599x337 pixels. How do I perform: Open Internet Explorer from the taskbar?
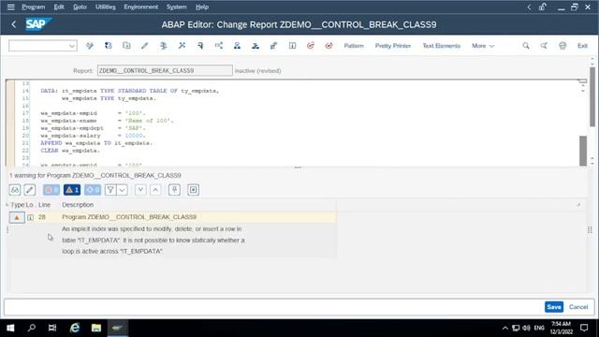(75, 328)
